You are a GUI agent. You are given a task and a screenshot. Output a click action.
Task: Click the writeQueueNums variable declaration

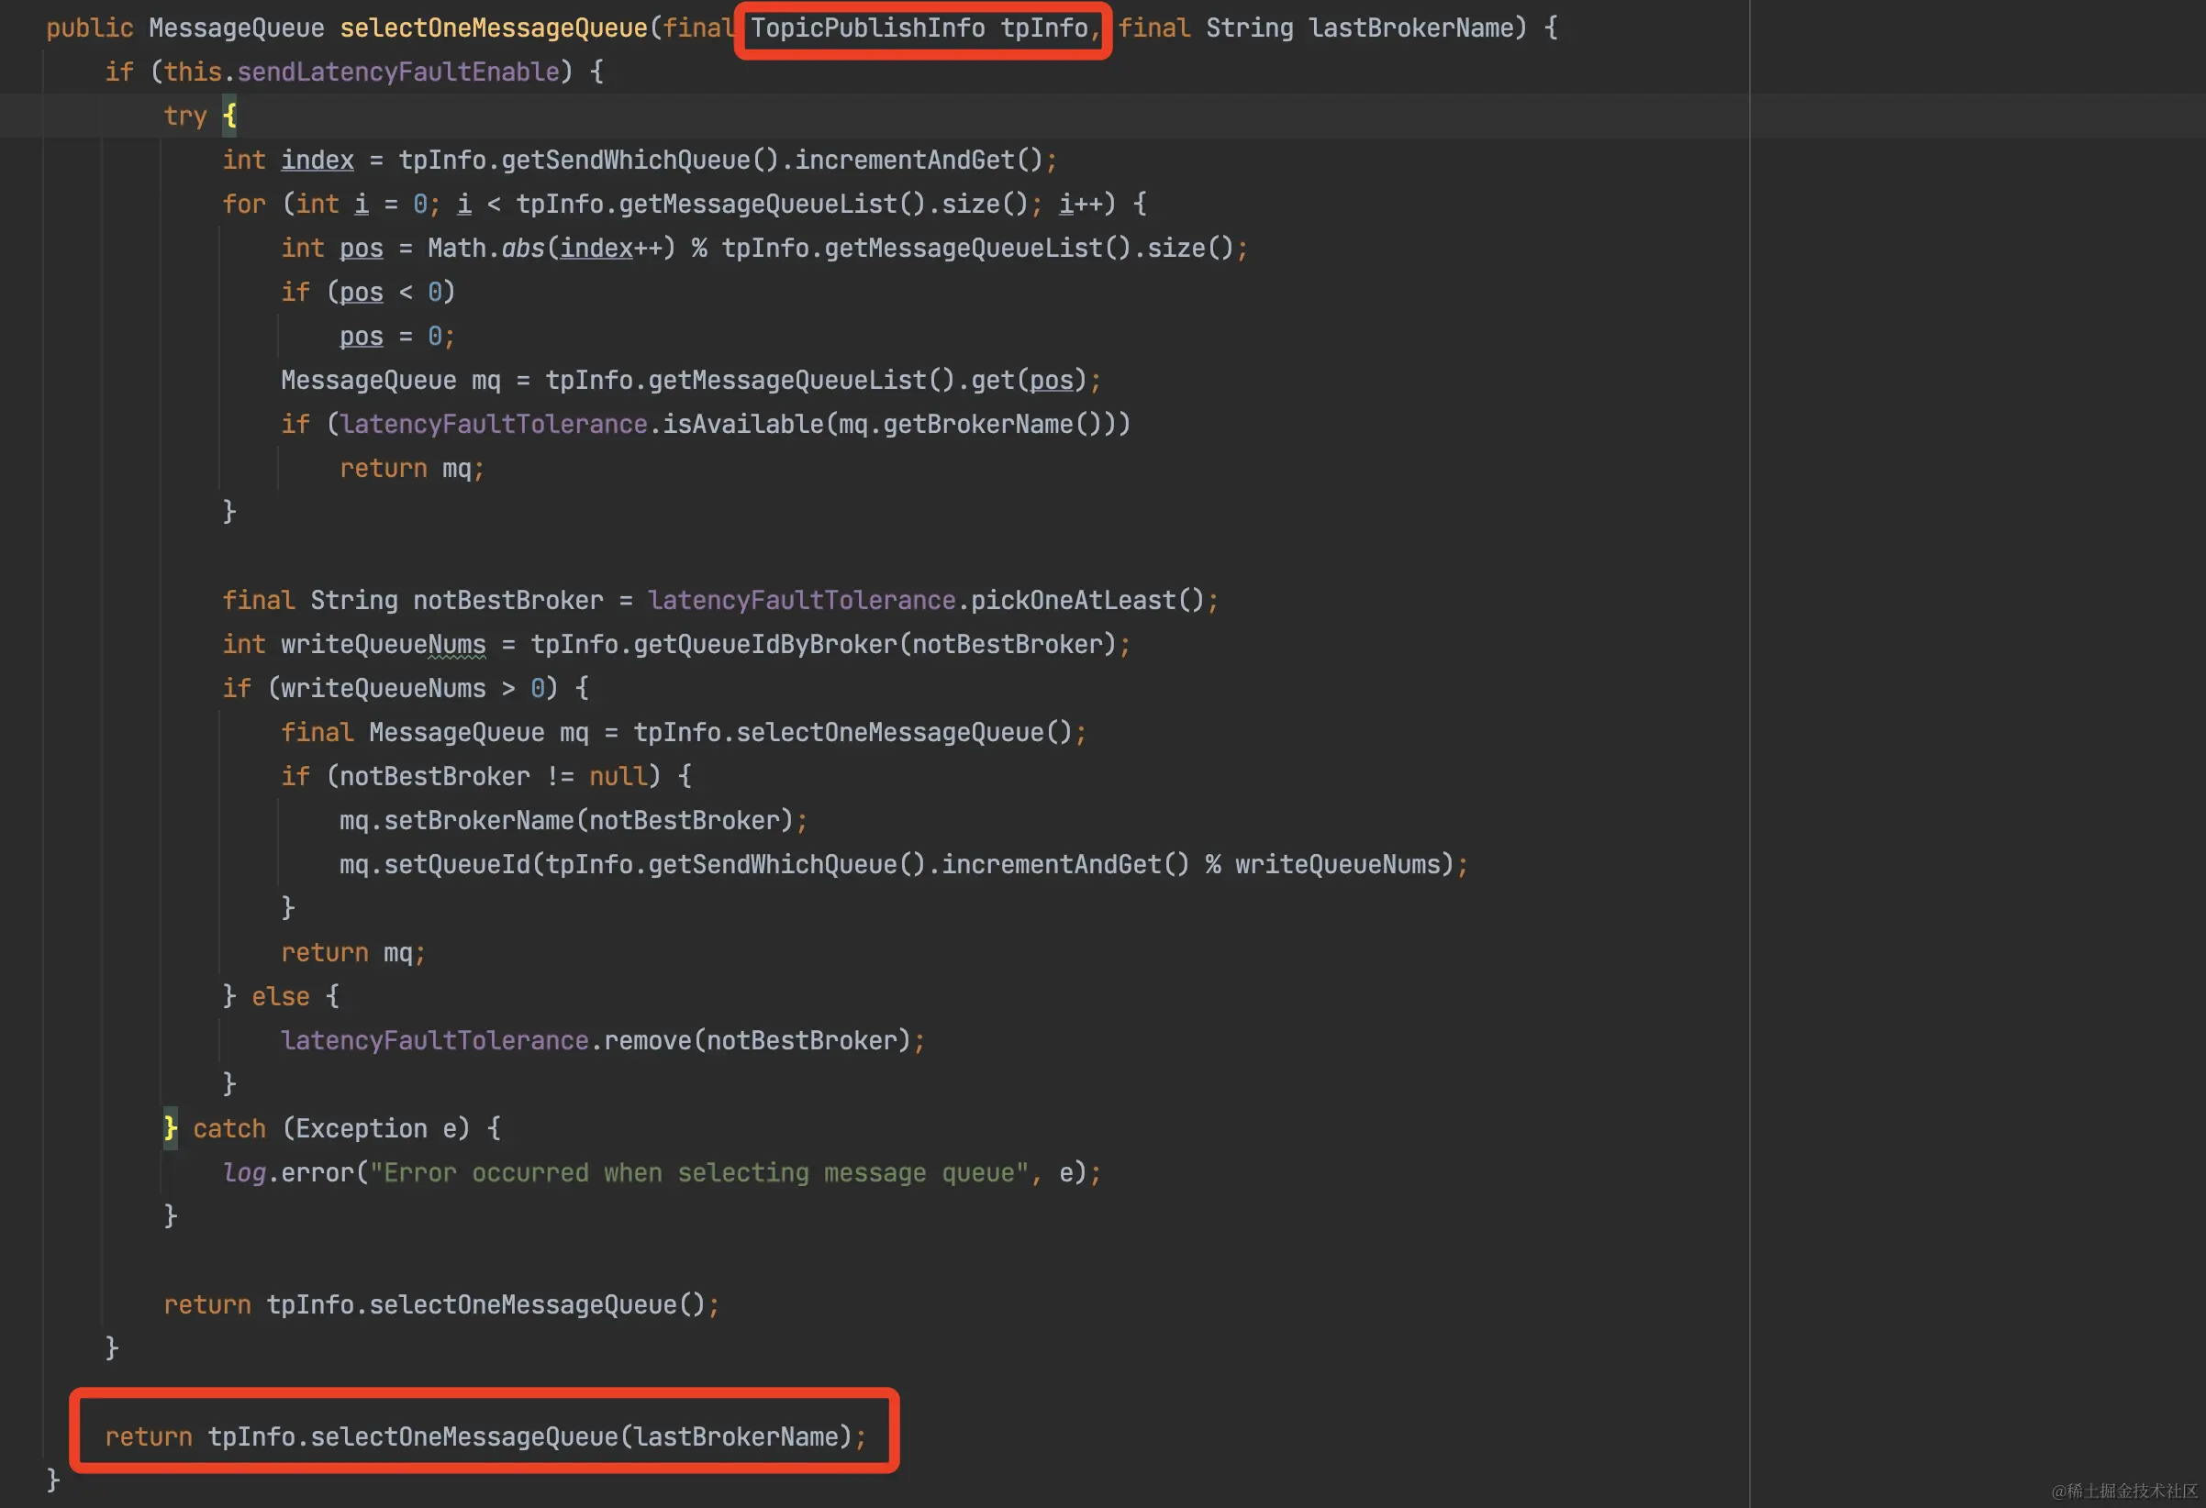(383, 645)
